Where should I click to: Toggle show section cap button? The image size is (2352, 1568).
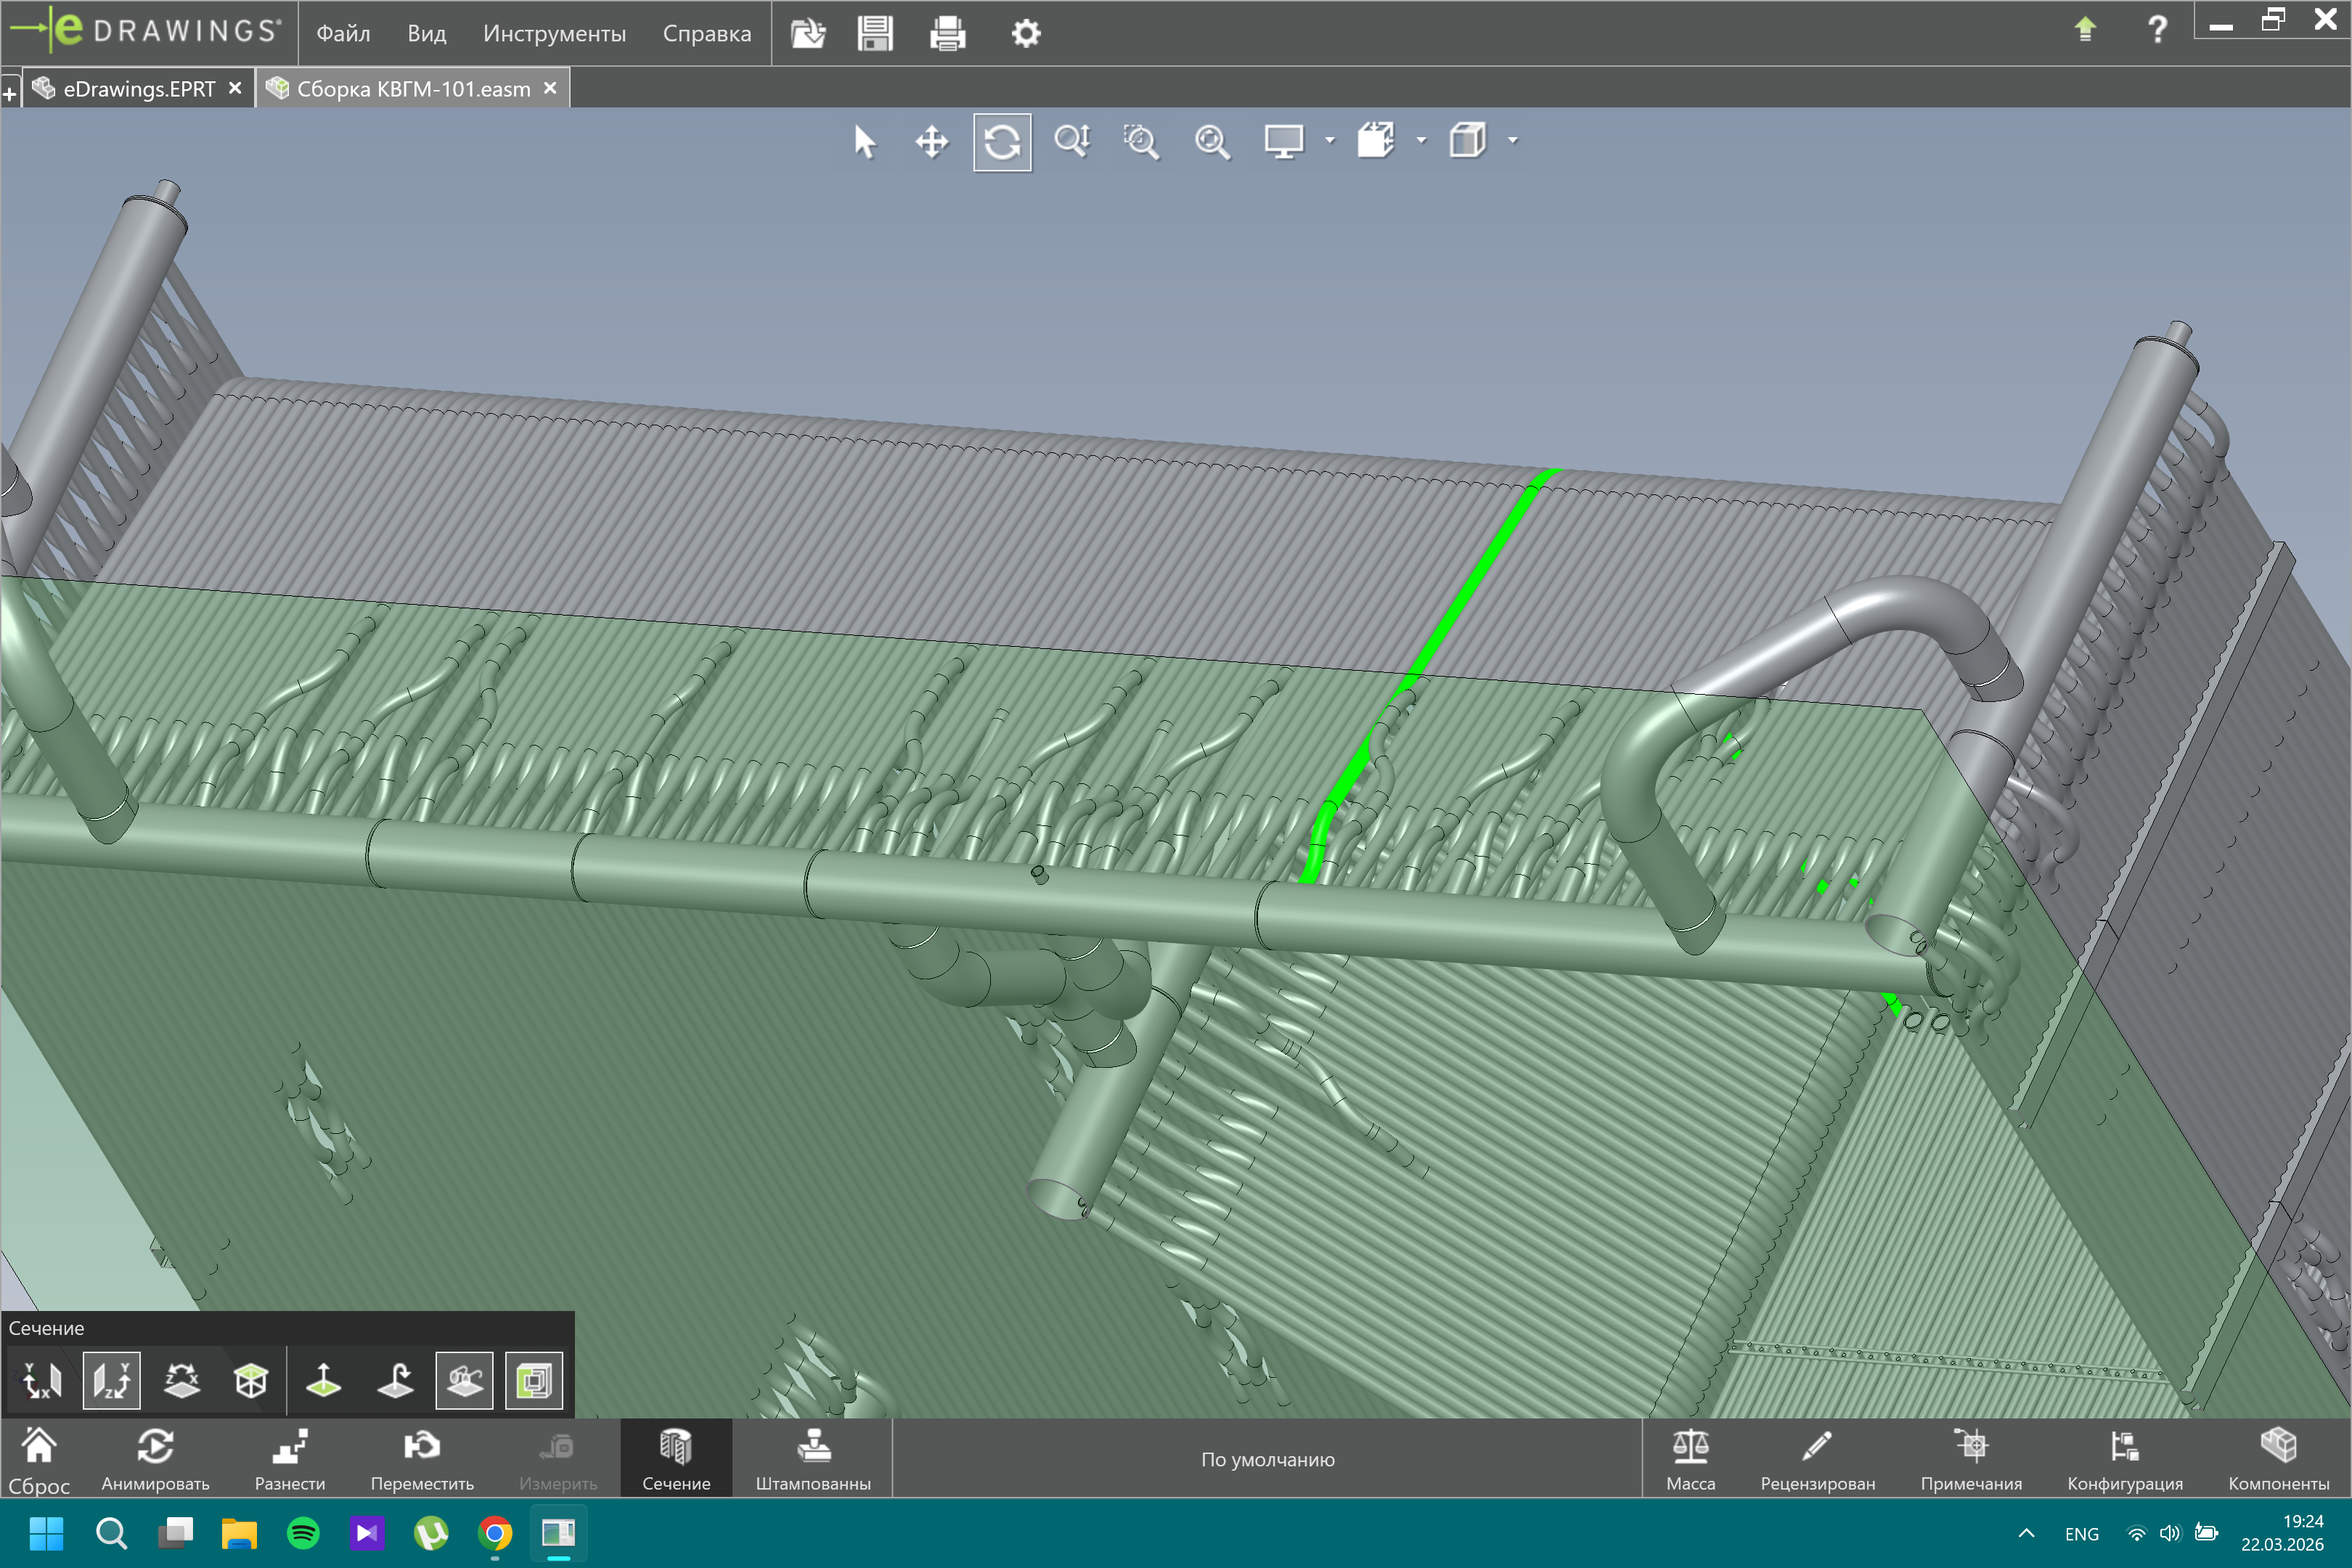pyautogui.click(x=534, y=1381)
